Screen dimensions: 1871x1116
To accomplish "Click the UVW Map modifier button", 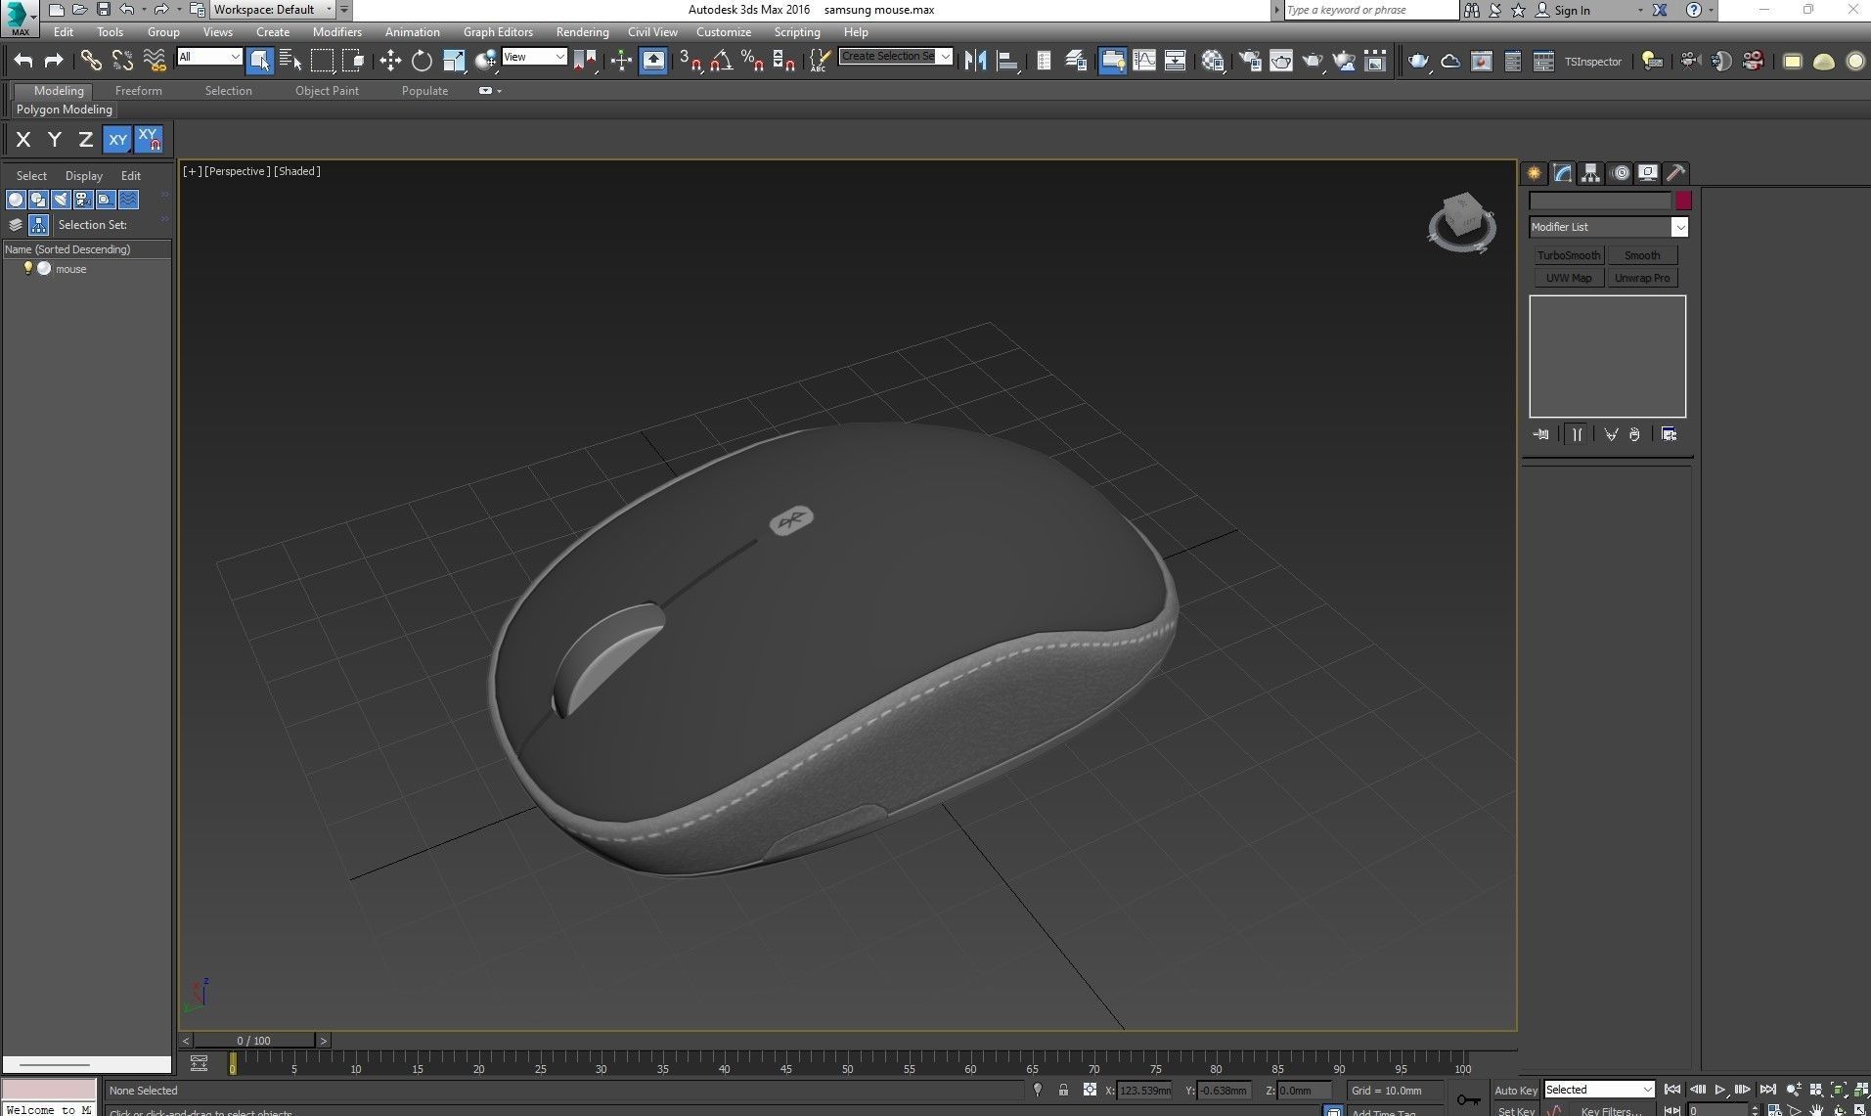I will pos(1569,278).
